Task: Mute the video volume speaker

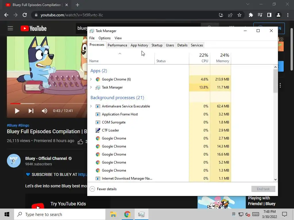Action: tap(45, 111)
